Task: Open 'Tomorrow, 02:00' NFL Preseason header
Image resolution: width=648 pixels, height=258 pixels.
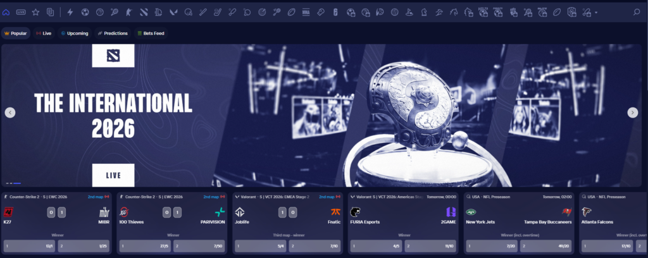Action: point(558,197)
